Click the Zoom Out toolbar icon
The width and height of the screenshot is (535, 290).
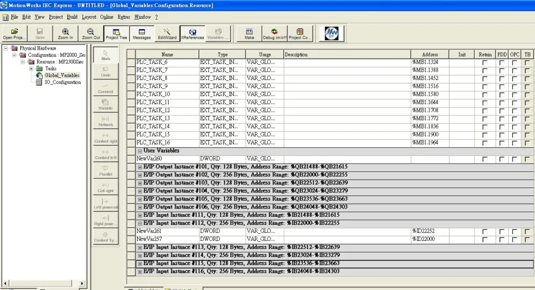click(x=91, y=33)
